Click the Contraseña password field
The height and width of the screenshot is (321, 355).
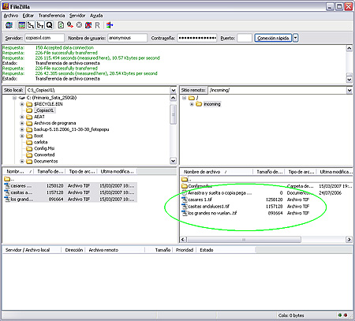(x=197, y=38)
